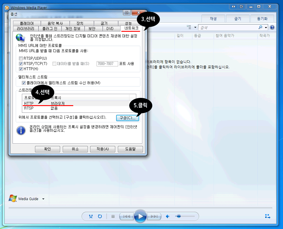Select the 네트워크 tab
Viewport: 283px width, 229px height.
(131, 28)
